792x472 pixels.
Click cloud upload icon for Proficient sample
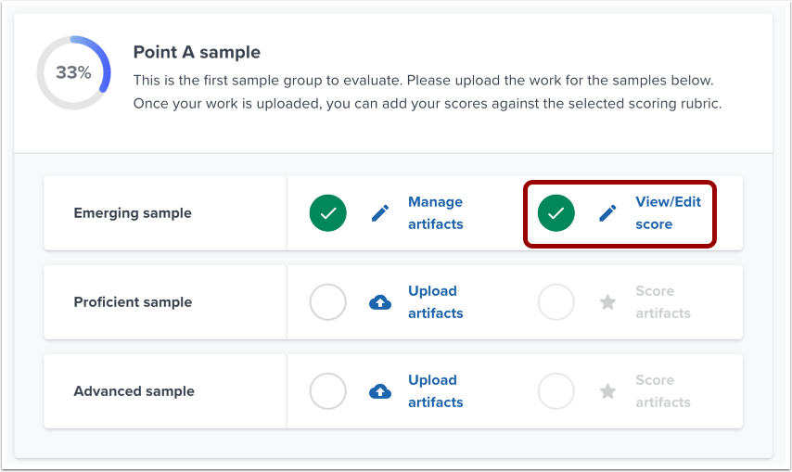pyautogui.click(x=380, y=302)
